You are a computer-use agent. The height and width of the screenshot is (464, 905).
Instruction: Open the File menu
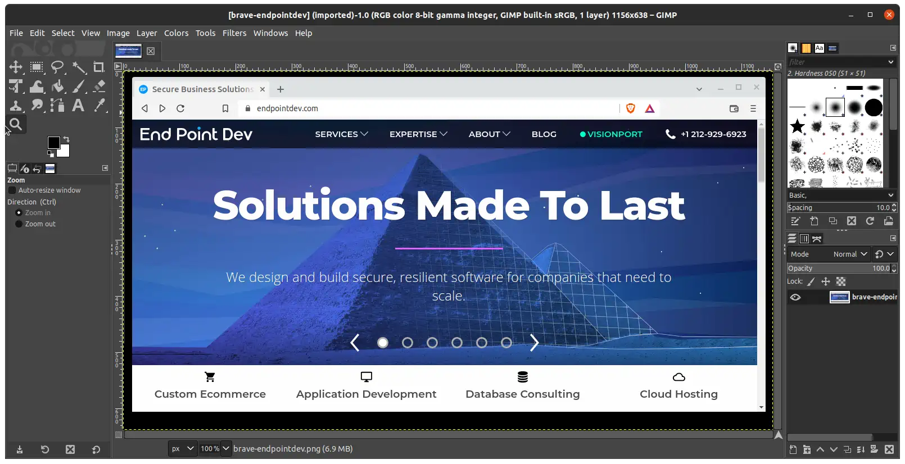(16, 33)
